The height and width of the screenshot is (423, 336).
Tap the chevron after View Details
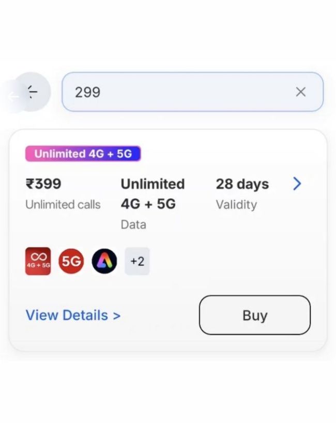[x=116, y=315]
